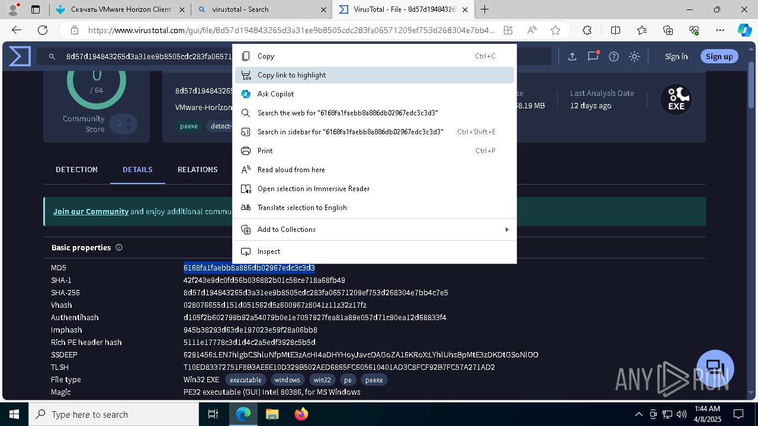The width and height of the screenshot is (758, 426).
Task: Switch to the virustotal - Search tab
Action: click(x=262, y=9)
